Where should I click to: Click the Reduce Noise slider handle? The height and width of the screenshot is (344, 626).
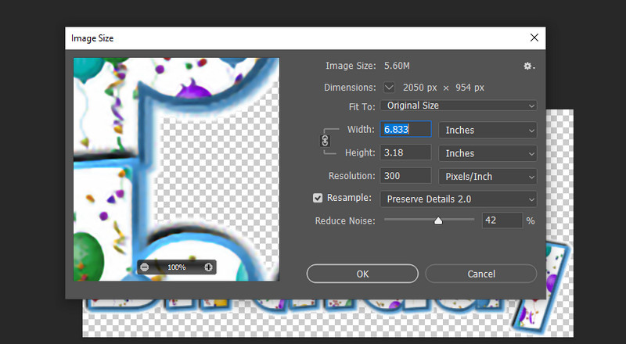point(438,221)
